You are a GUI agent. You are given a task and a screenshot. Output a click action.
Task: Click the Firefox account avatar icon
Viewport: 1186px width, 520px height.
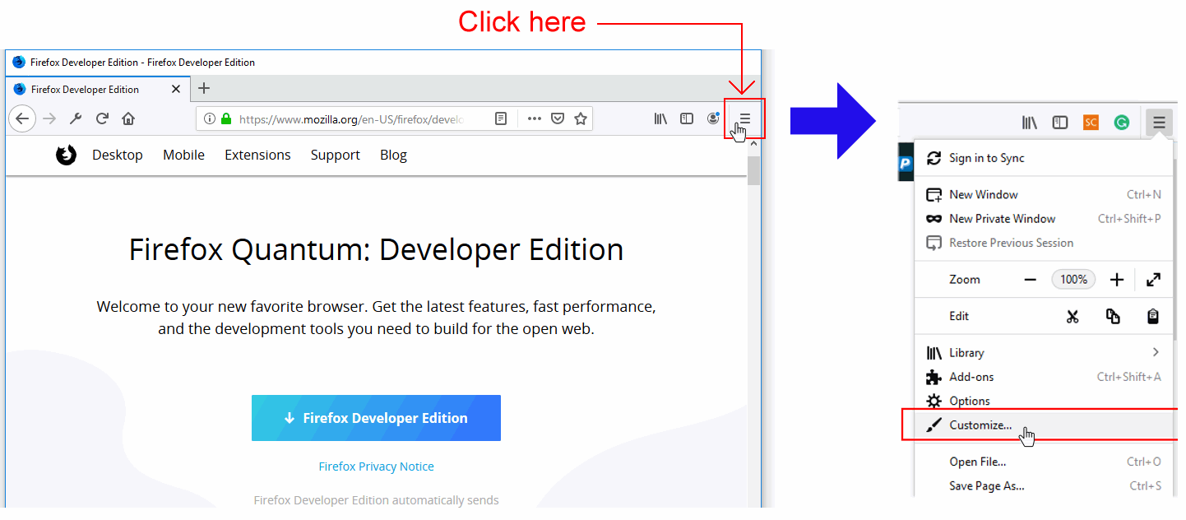713,118
